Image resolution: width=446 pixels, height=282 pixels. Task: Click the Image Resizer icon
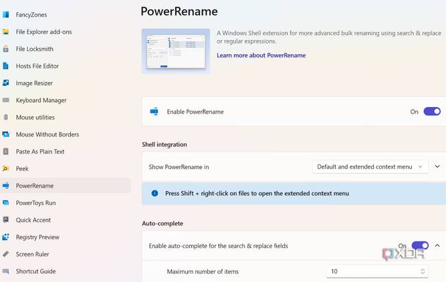[6, 83]
